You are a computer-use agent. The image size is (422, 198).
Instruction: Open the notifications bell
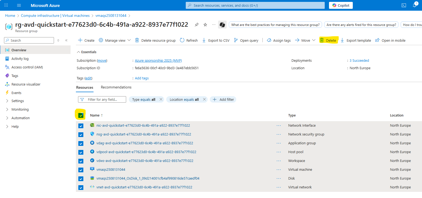pos(414,5)
